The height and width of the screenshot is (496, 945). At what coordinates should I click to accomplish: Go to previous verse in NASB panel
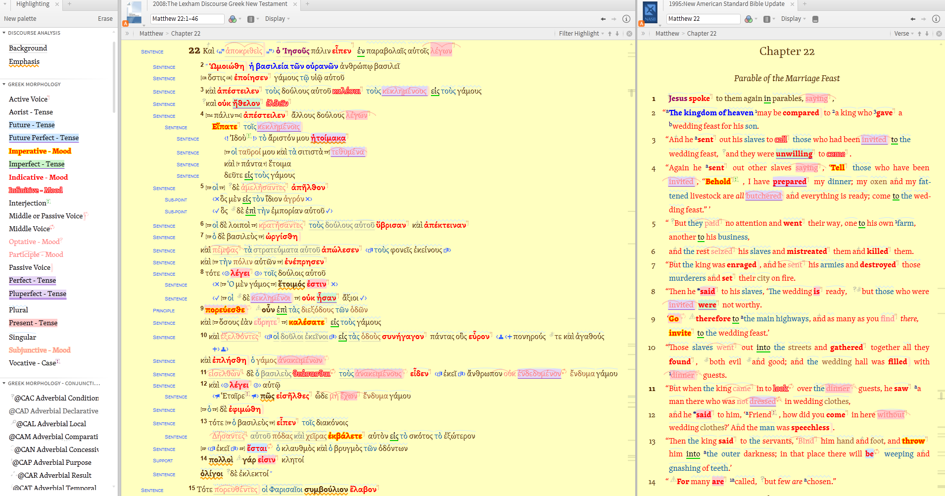point(919,34)
